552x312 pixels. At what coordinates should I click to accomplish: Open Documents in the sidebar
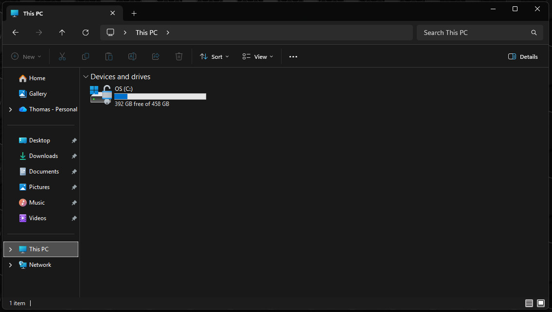click(x=44, y=172)
